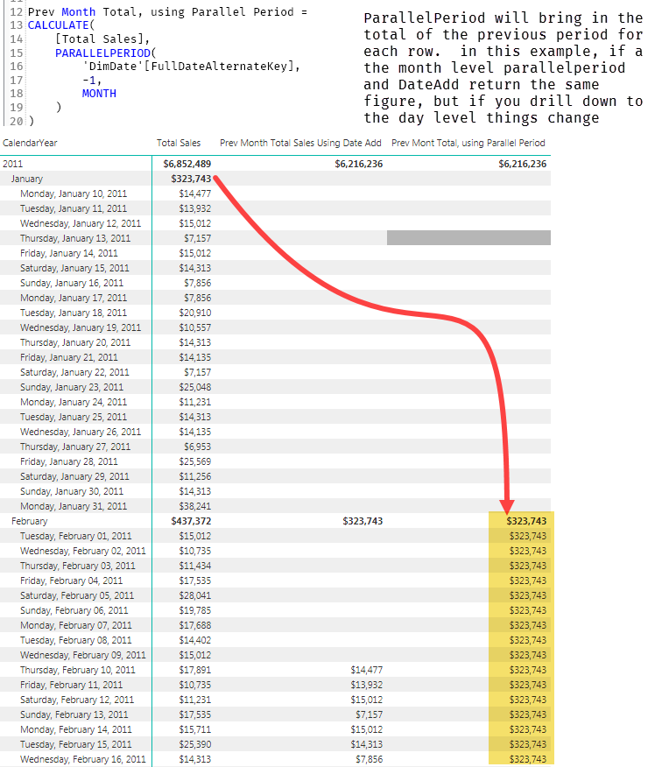Click the CalendarYear column header
The image size is (669, 767).
point(30,143)
